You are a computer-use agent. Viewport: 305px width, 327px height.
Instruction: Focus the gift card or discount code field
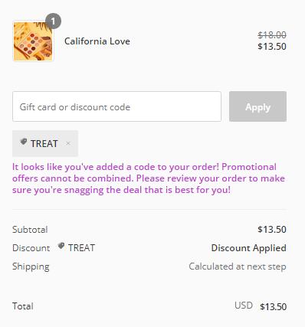pyautogui.click(x=116, y=106)
